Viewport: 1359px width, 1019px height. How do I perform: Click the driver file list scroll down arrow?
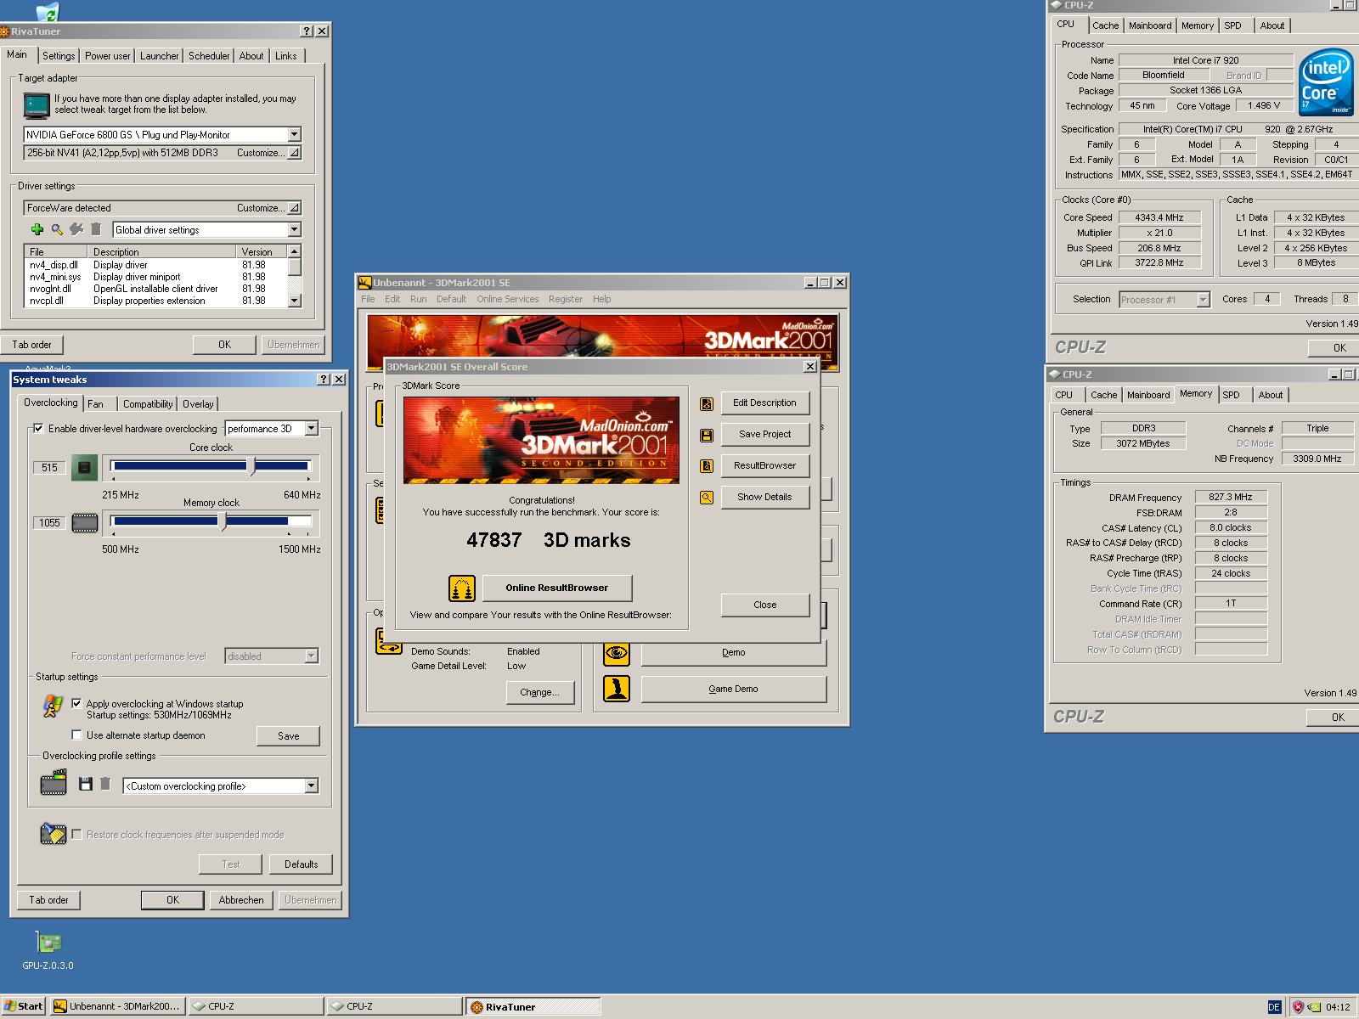pos(294,301)
